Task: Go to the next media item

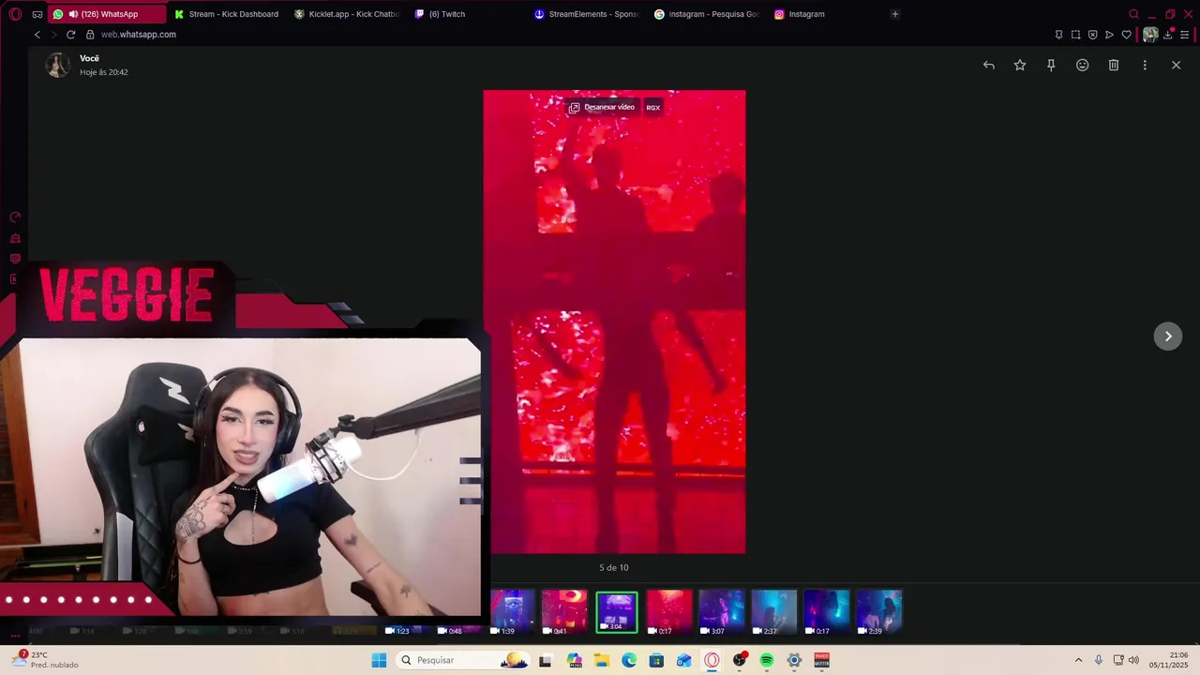Action: click(x=1168, y=337)
